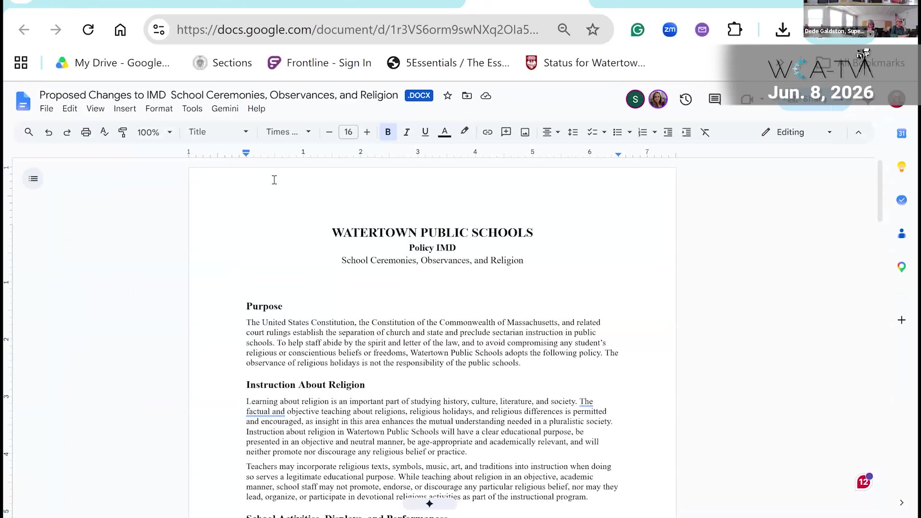Open the numbered list dropdown arrow

click(655, 132)
